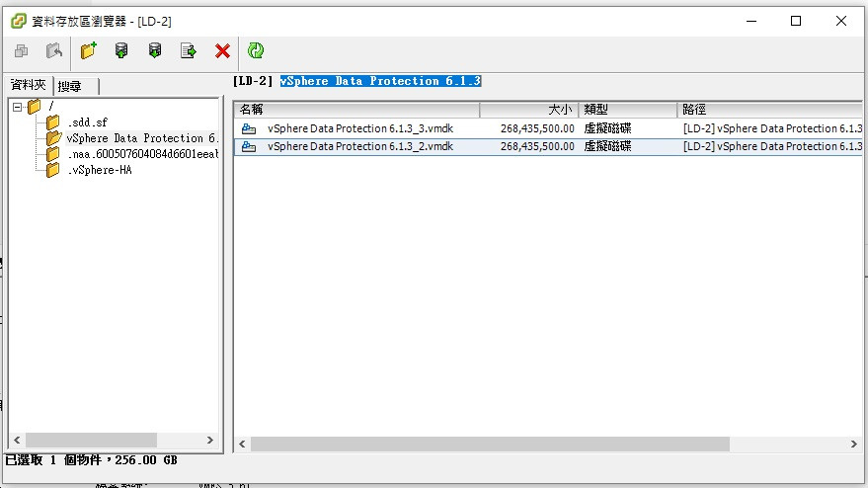868x488 pixels.
Task: Select the root / folder icon
Action: (x=34, y=106)
